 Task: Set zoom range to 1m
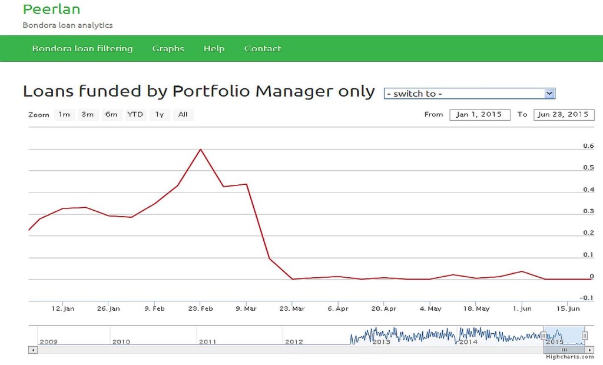(x=64, y=115)
